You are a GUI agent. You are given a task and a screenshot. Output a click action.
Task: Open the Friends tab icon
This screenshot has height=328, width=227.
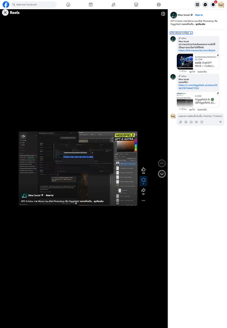(x=113, y=5)
